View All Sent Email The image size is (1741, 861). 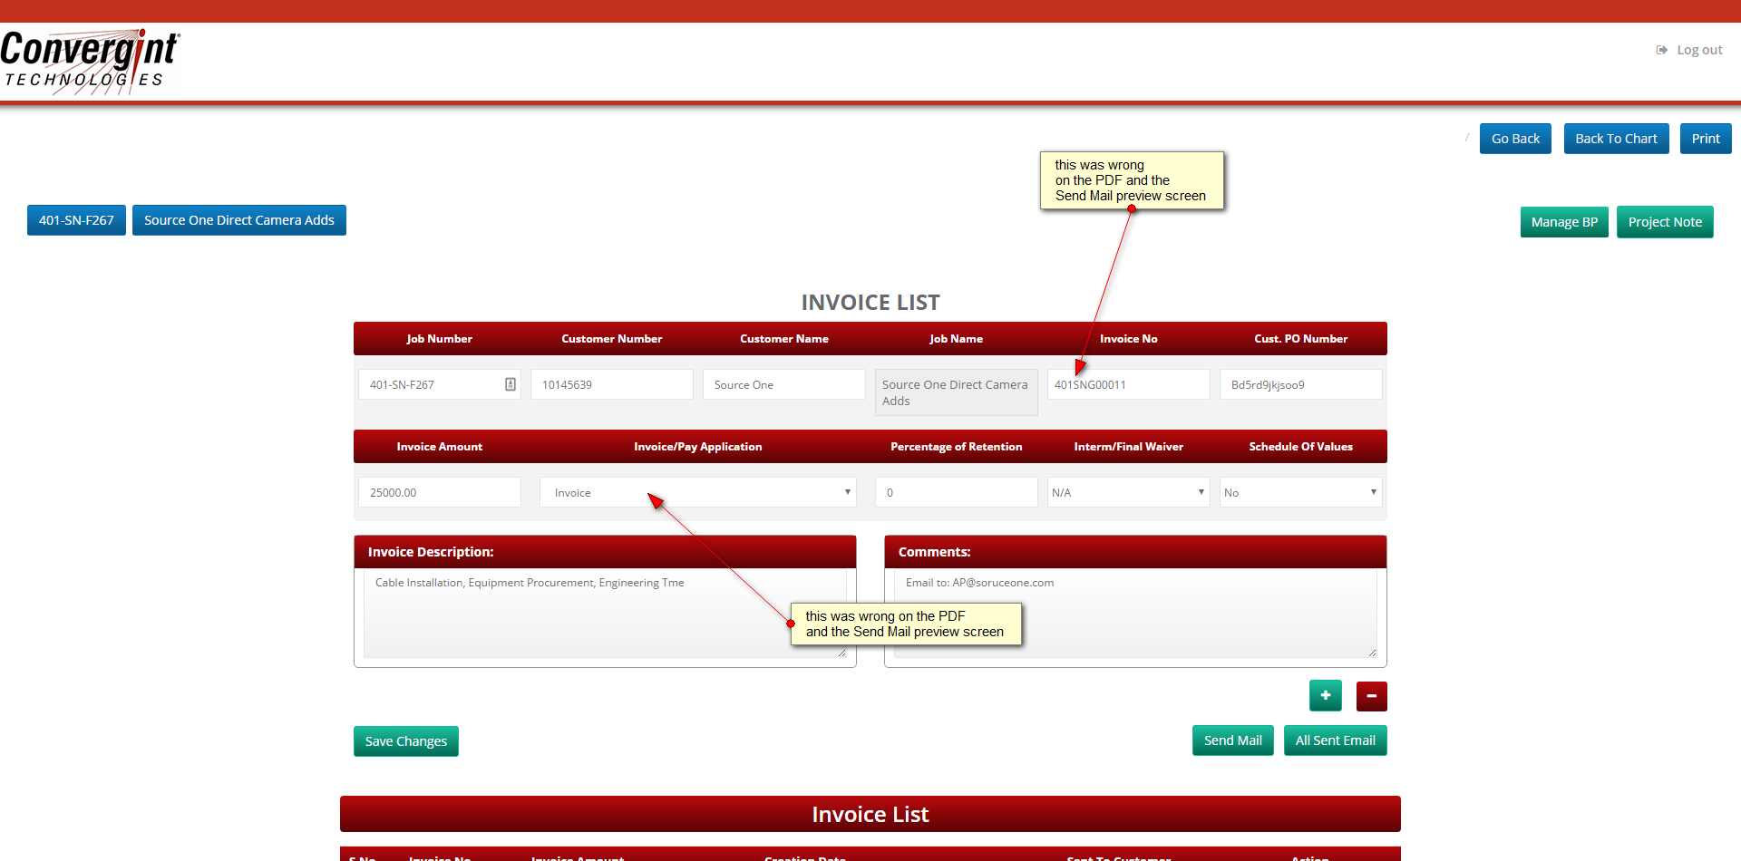click(x=1336, y=740)
